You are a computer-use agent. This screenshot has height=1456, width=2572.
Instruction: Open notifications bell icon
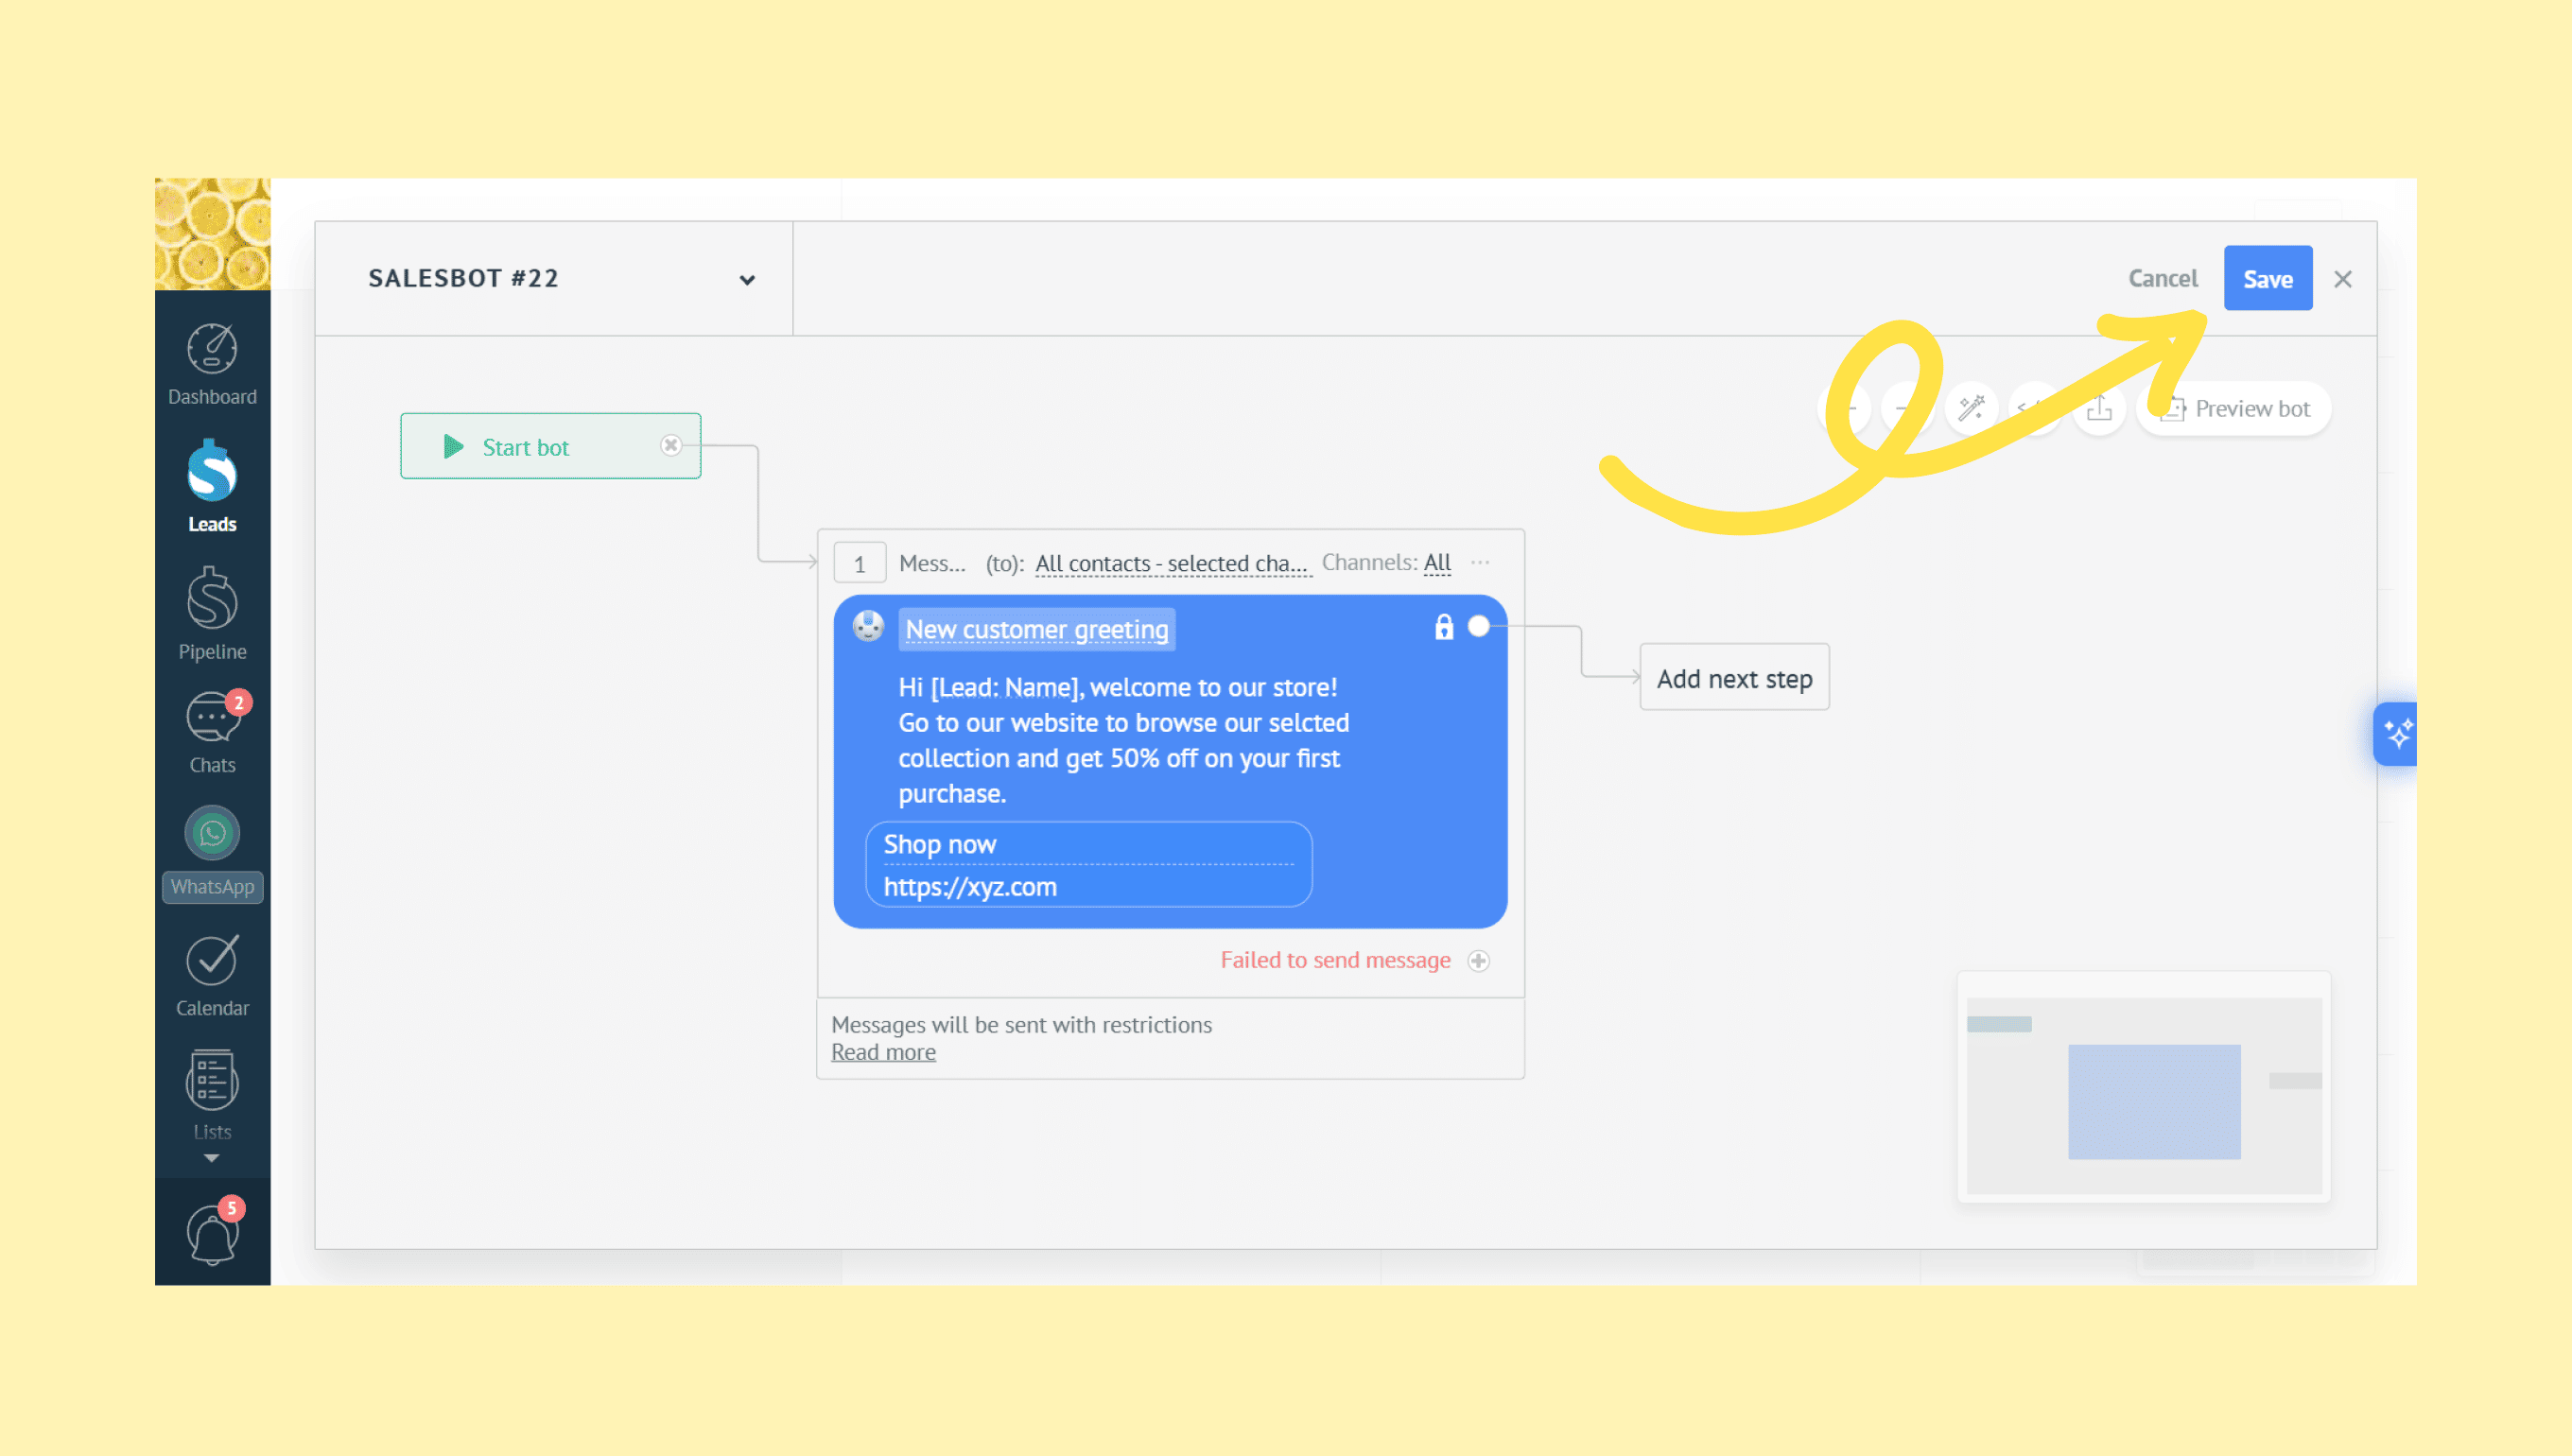(212, 1234)
